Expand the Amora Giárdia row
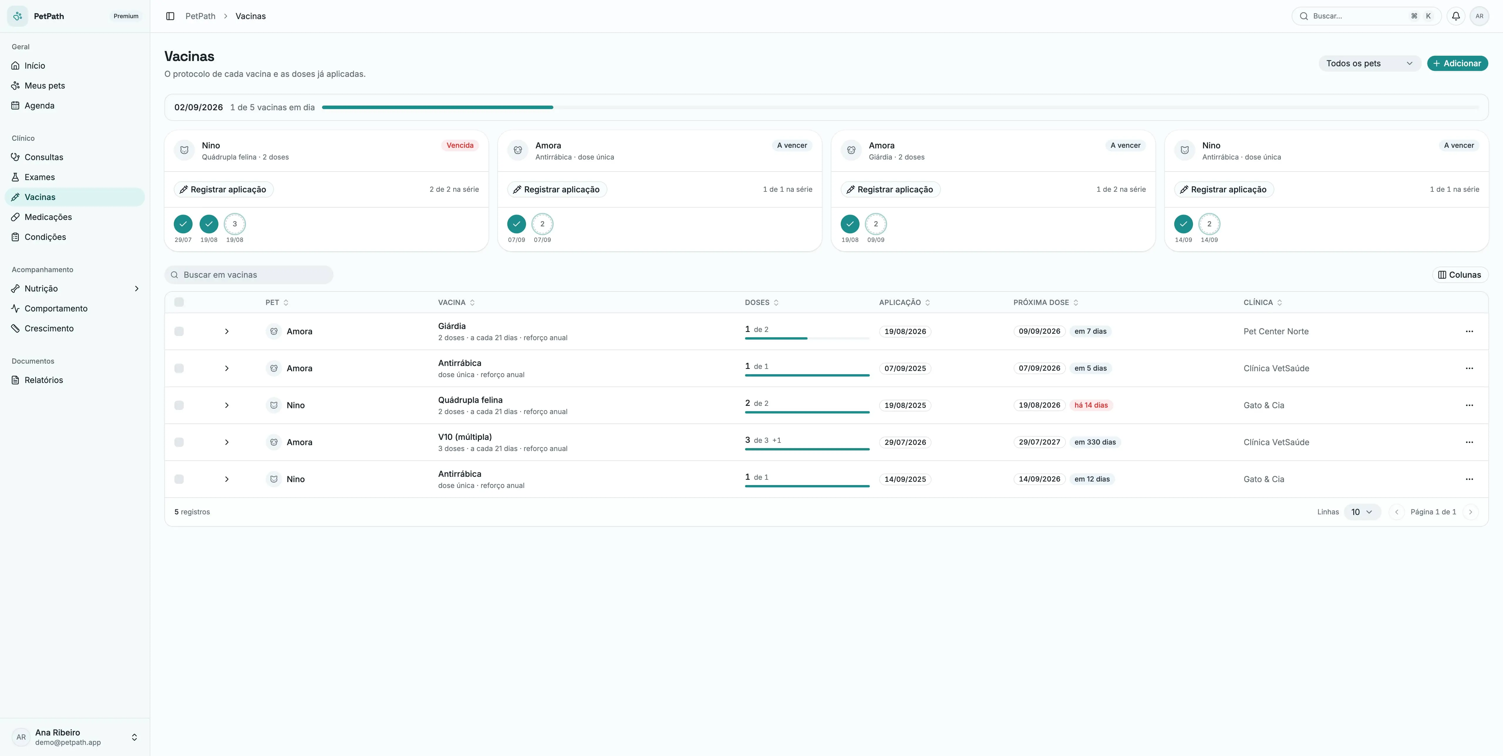 click(x=227, y=332)
